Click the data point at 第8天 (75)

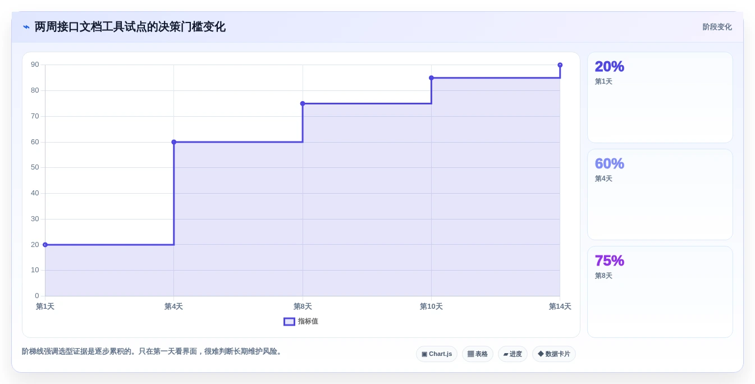click(303, 103)
